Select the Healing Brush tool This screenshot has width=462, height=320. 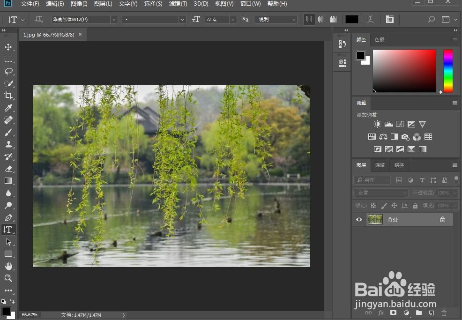click(x=8, y=120)
